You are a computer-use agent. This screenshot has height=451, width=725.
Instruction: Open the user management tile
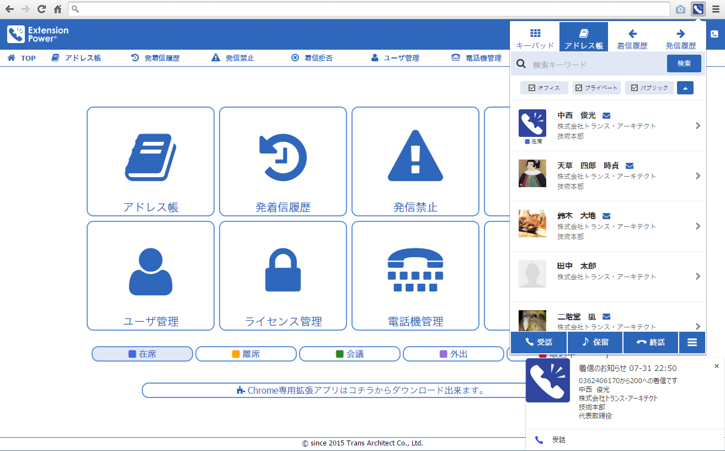(x=151, y=275)
